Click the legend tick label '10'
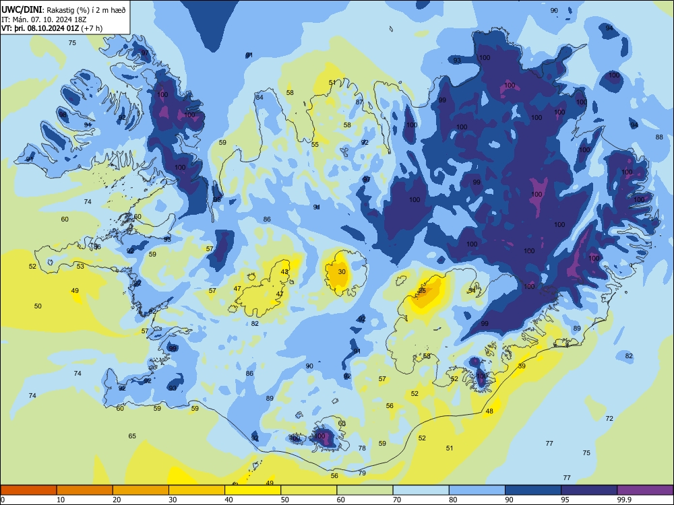Screen dimensions: 674x505 point(61,500)
